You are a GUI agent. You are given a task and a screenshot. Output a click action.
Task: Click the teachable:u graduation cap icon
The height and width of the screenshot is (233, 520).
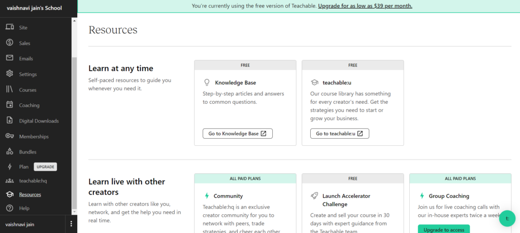tap(314, 83)
